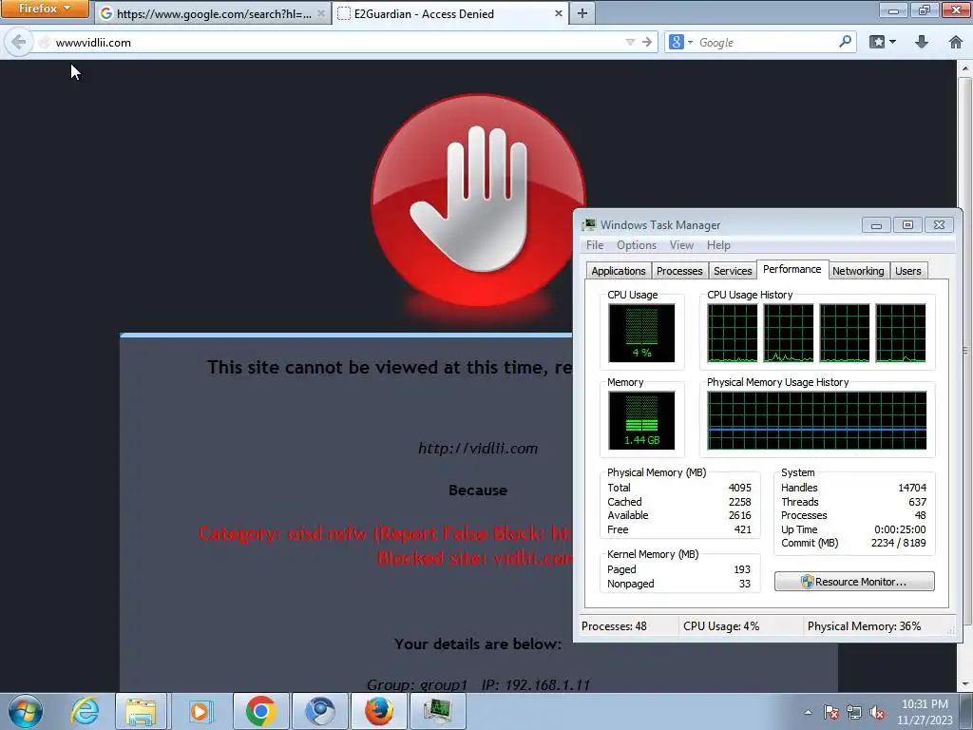Click the red Category oisd nsfw text
This screenshot has height=730, width=973.
[x=386, y=533]
